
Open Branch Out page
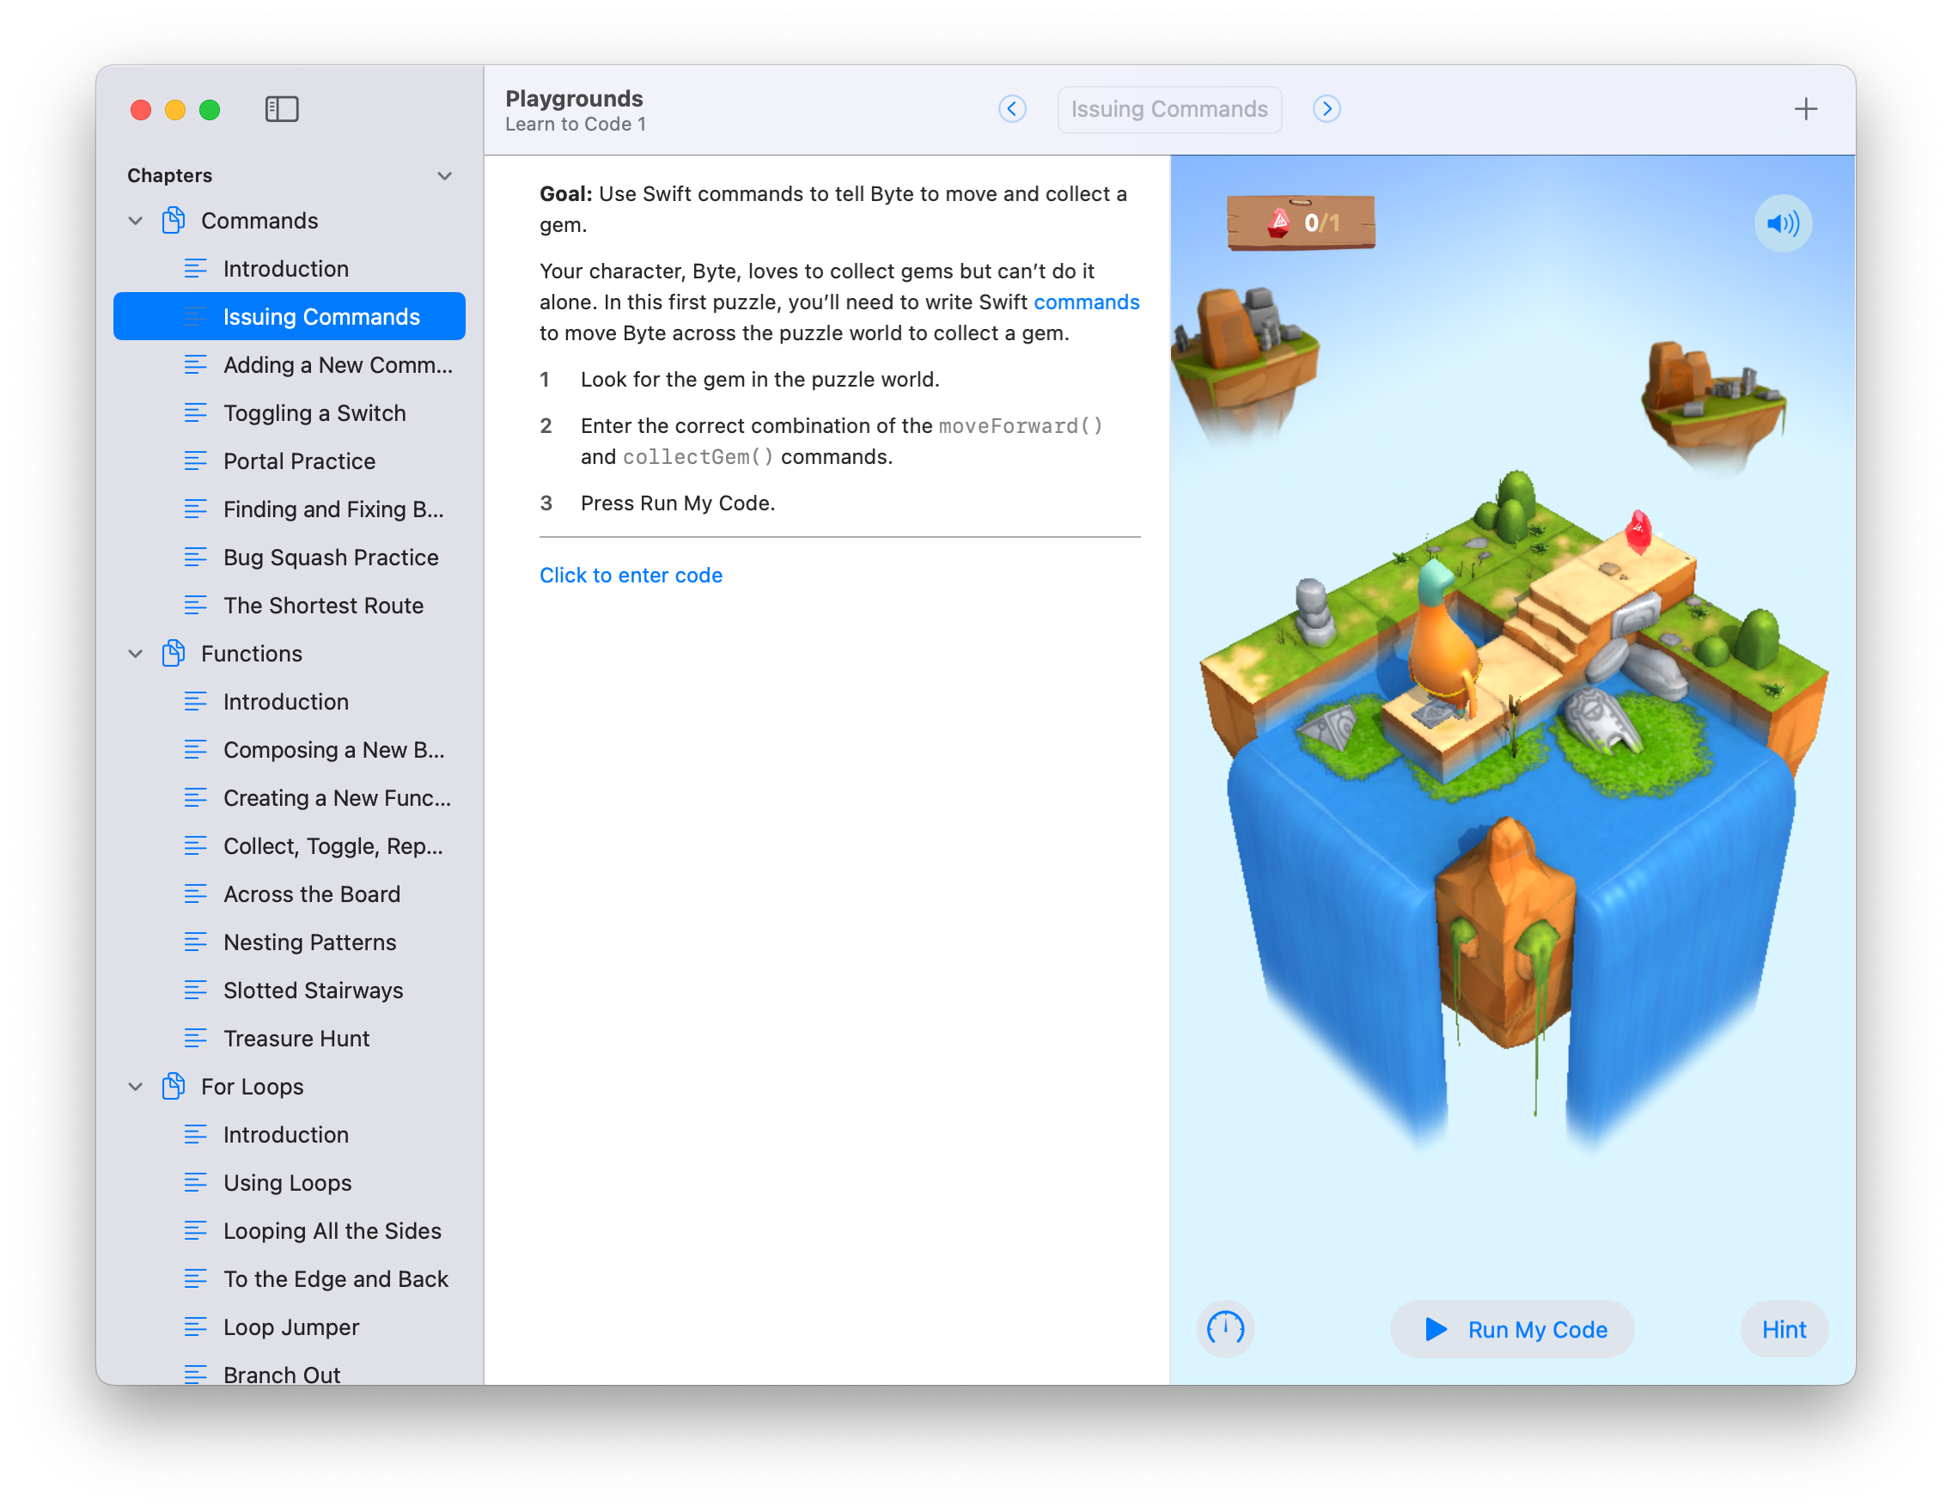tap(290, 1375)
